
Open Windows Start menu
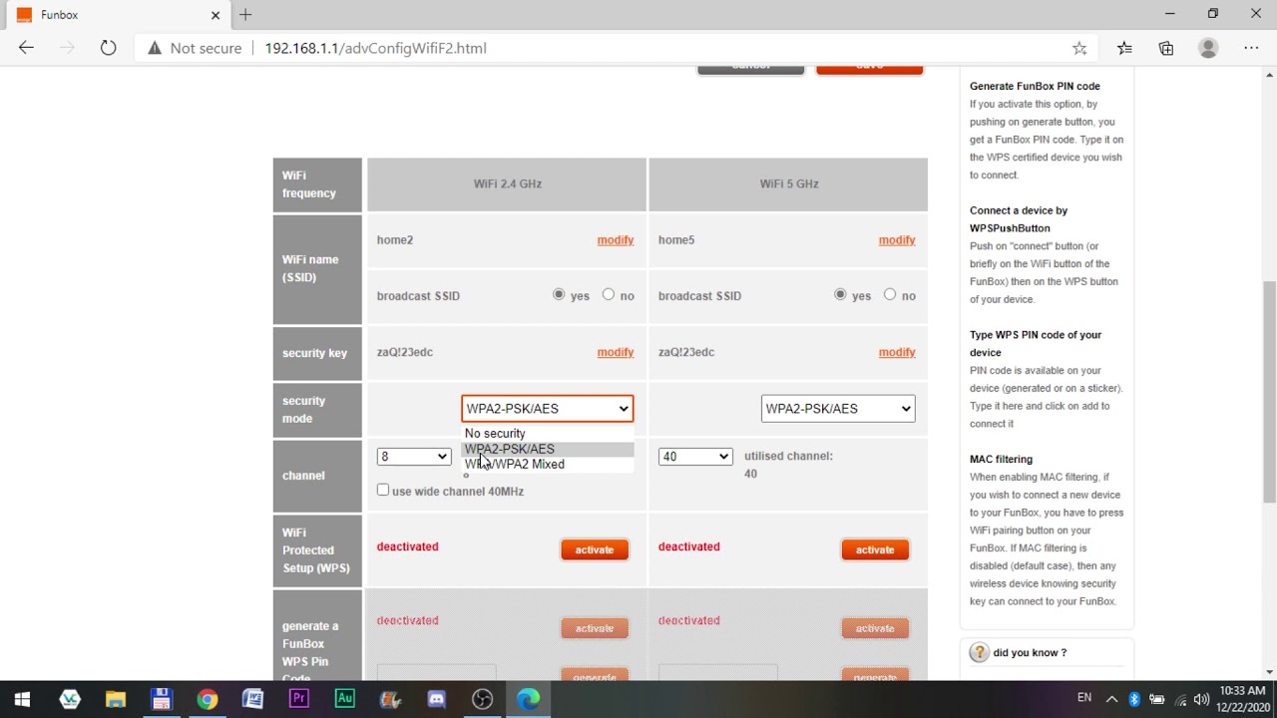tap(22, 699)
